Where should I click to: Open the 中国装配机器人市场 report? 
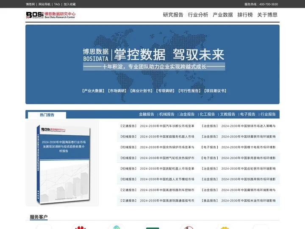(x=167, y=169)
